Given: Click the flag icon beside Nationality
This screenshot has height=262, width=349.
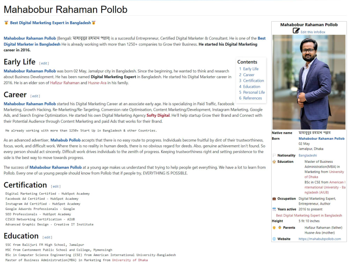Looking at the screenshot, I should point(274,155).
